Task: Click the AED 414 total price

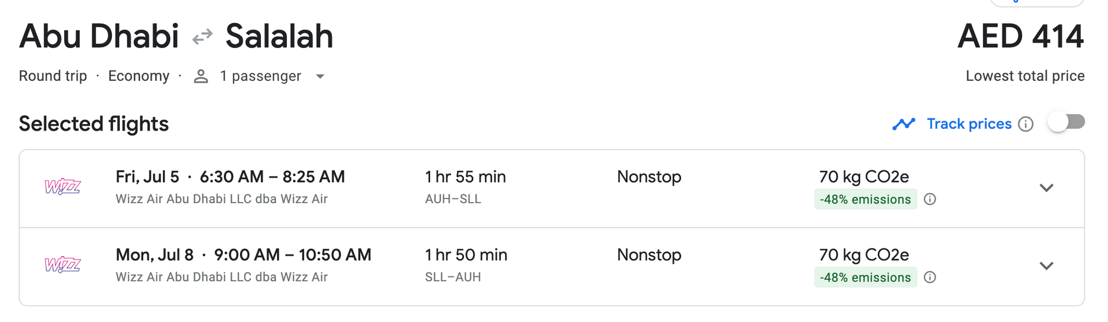Action: tap(1020, 36)
